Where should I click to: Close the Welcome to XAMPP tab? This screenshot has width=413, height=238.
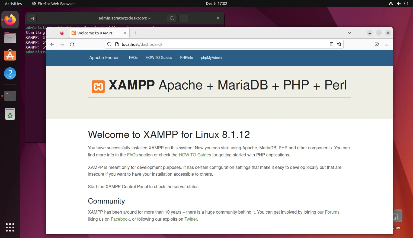pos(125,33)
